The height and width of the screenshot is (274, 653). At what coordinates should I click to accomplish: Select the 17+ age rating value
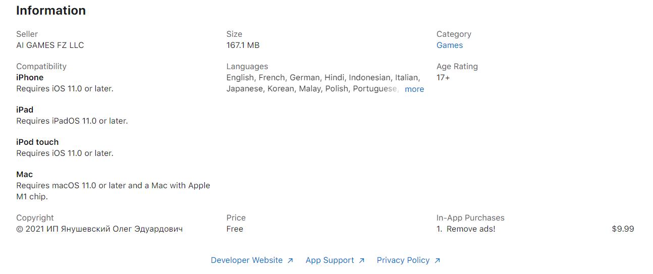click(x=443, y=77)
